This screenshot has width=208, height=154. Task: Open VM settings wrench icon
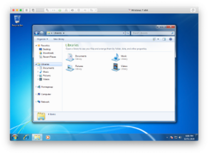47,10
